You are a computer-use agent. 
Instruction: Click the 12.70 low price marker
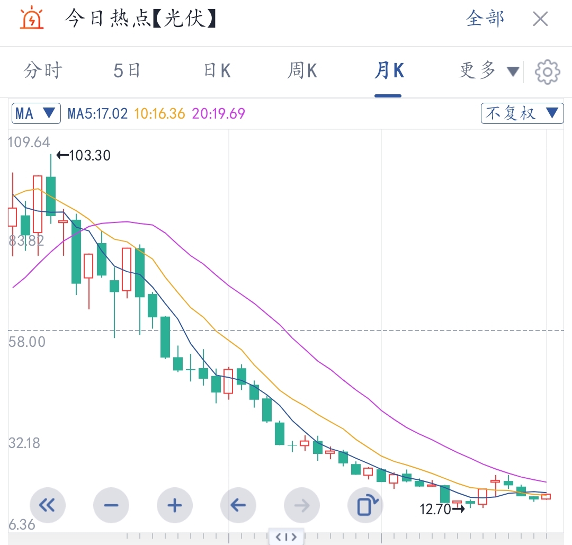pyautogui.click(x=442, y=509)
